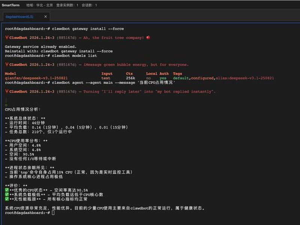This screenshot has width=300, height=225.
Task: Click the 'Reinstall with:' hint line
Action: point(59,51)
